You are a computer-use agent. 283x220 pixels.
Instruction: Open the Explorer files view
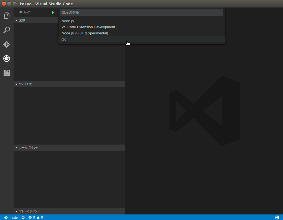pos(7,16)
